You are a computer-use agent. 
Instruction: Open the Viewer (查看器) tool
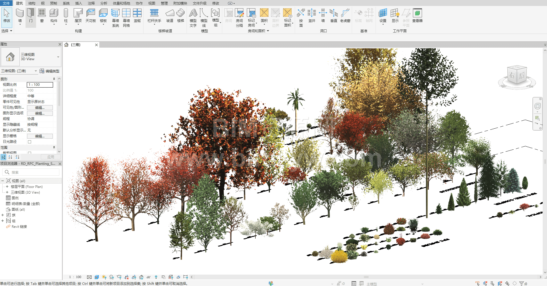click(417, 16)
